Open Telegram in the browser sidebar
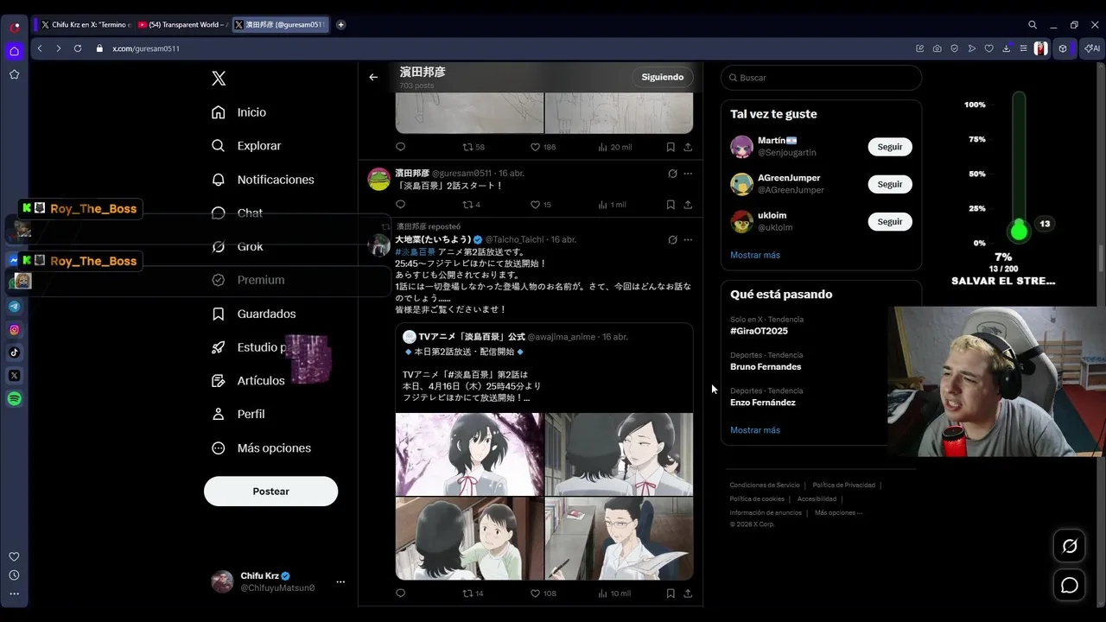This screenshot has width=1106, height=622. coord(15,306)
